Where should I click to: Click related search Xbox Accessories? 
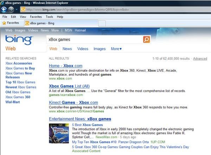[19, 63]
